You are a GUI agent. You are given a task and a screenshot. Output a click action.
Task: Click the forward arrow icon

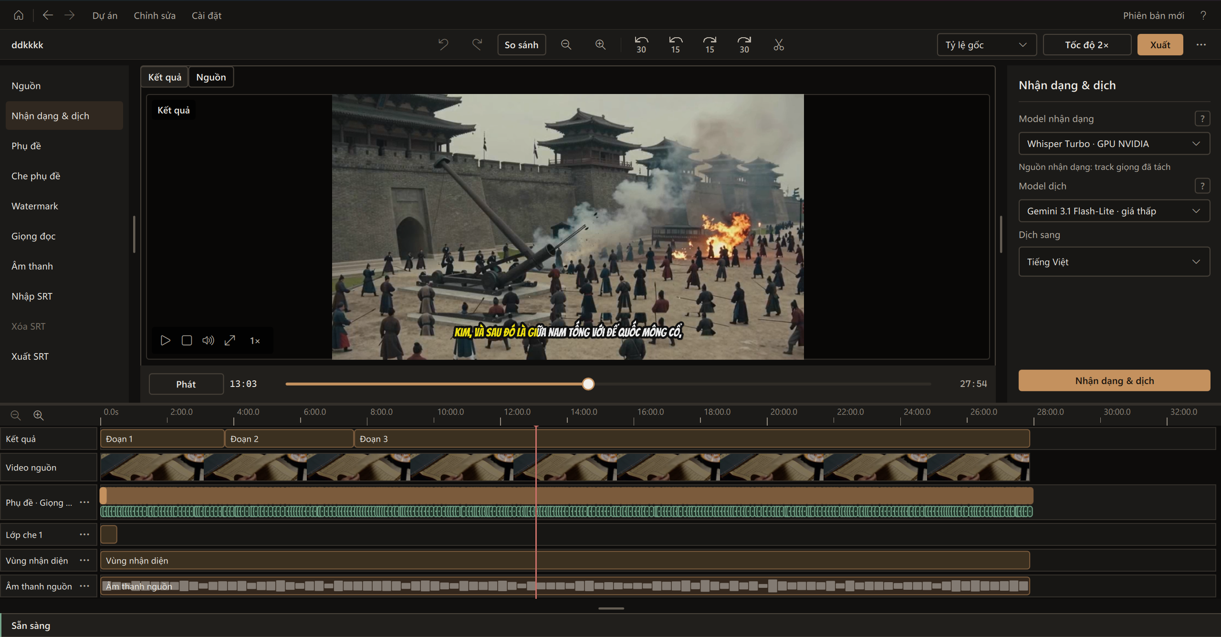pos(70,15)
